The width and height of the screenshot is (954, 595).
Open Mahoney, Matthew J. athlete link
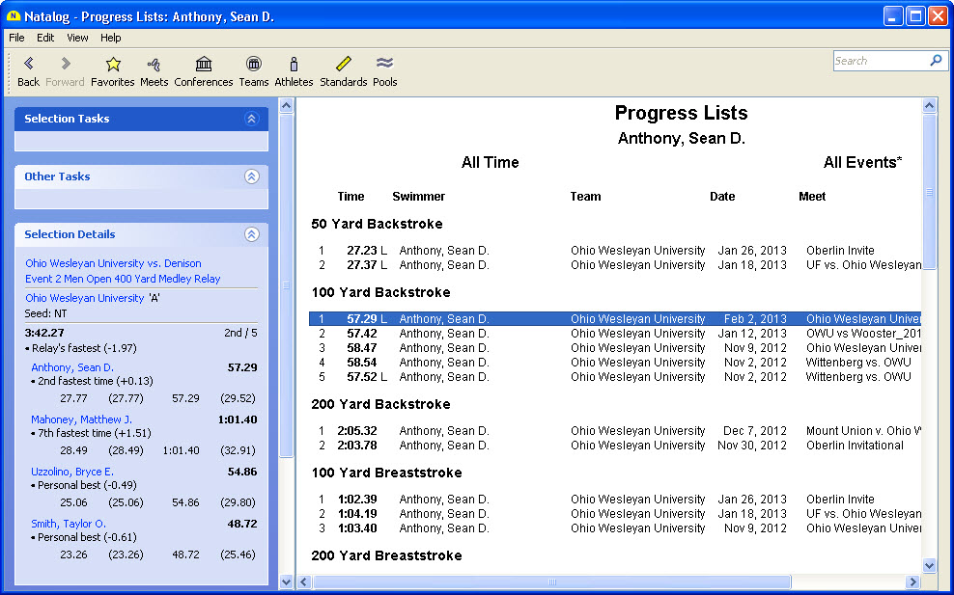[x=81, y=419]
